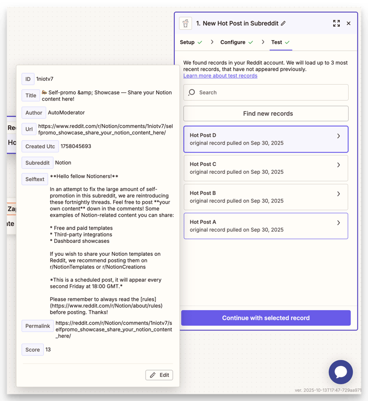Click the arrow between Configure and Test
This screenshot has height=401, width=368.
263,42
